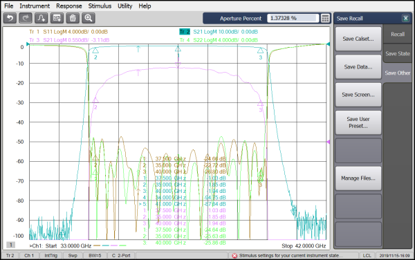Delete trace using the trash icon
Viewport: 415px width, 260px height.
(x=73, y=18)
